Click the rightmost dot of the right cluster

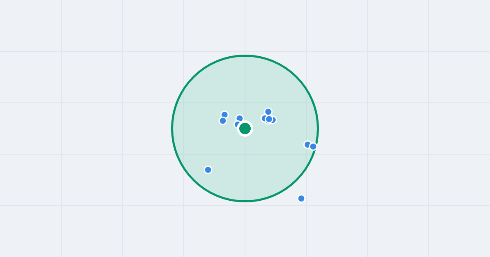click(x=274, y=120)
